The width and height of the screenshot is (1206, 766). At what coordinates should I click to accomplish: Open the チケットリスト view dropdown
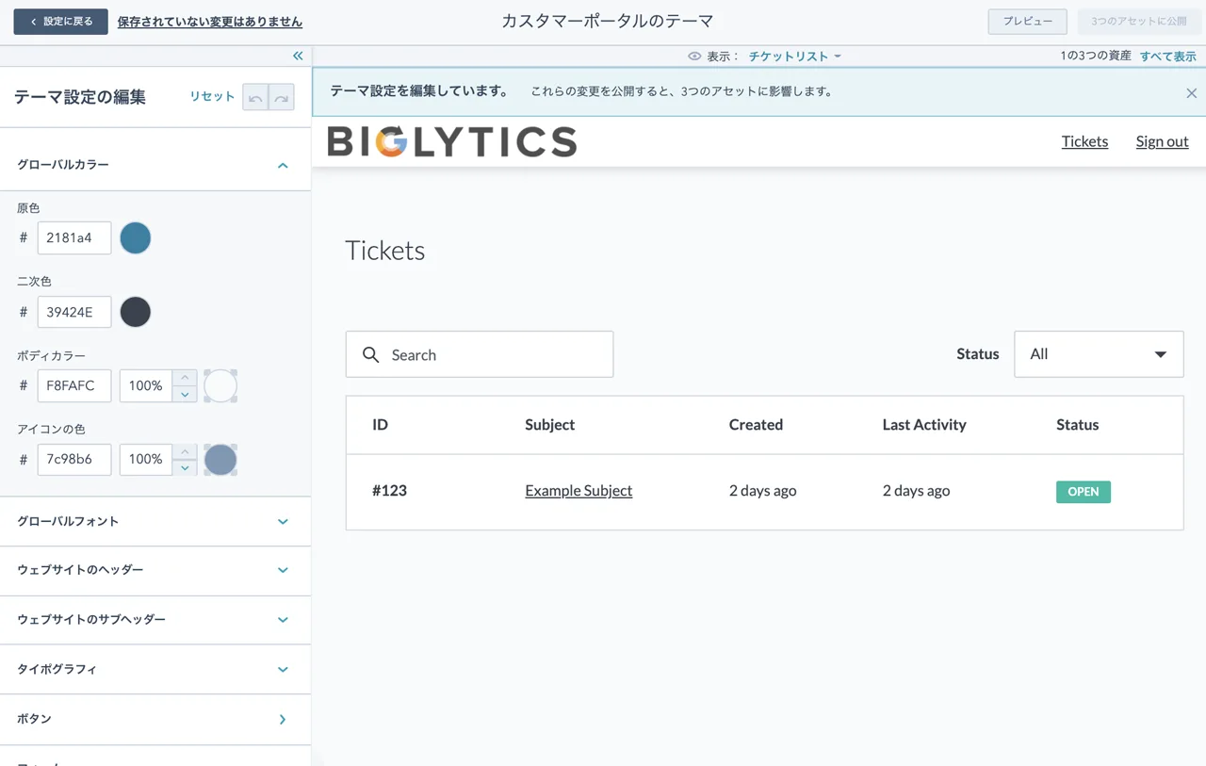point(794,57)
